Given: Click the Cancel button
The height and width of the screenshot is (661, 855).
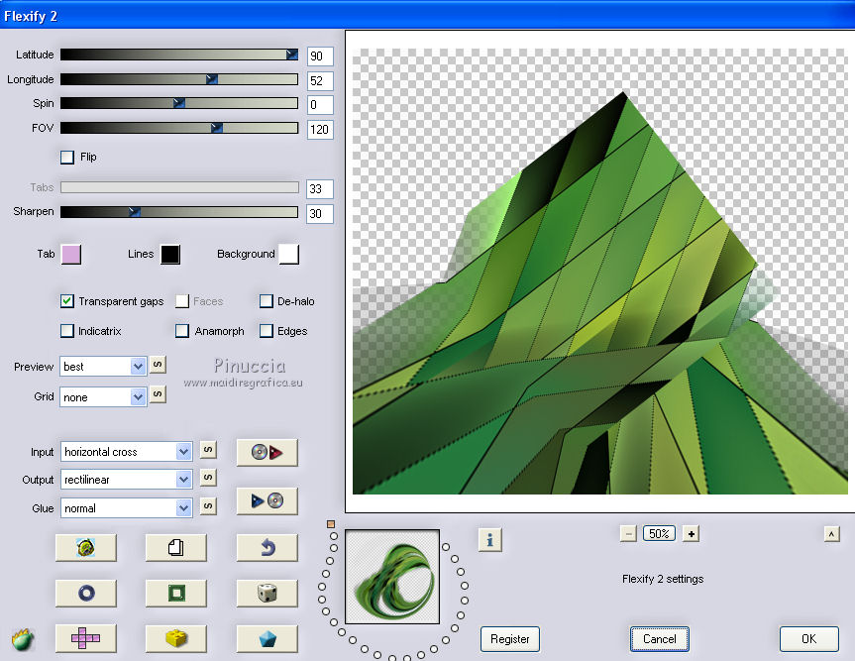Looking at the screenshot, I should (659, 639).
